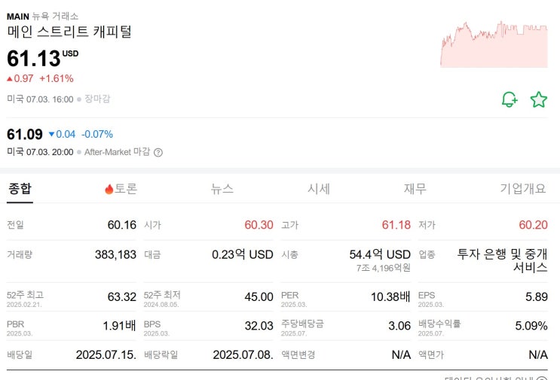Click the PER 10.38배 value
Image resolution: width=560 pixels, height=380 pixels.
click(x=390, y=296)
